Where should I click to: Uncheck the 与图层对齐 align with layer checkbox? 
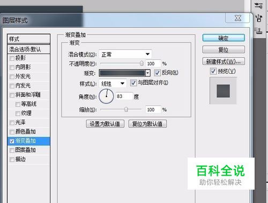(x=133, y=83)
